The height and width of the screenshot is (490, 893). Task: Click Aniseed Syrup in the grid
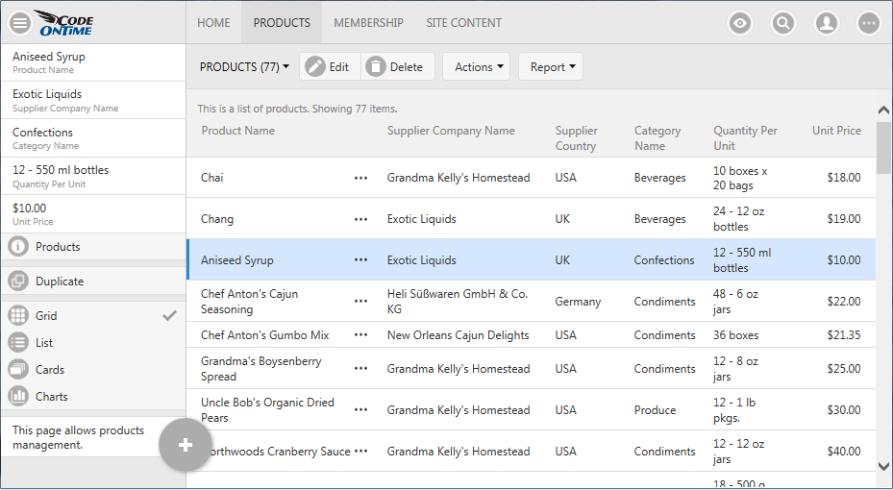[x=236, y=260]
